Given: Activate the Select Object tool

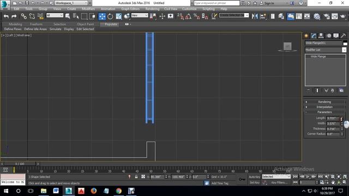Looking at the screenshot, I should click(68, 16).
